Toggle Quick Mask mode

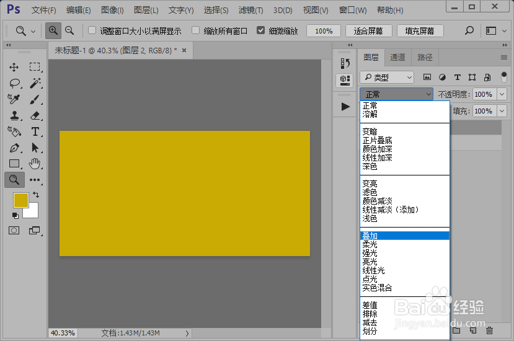[14, 231]
